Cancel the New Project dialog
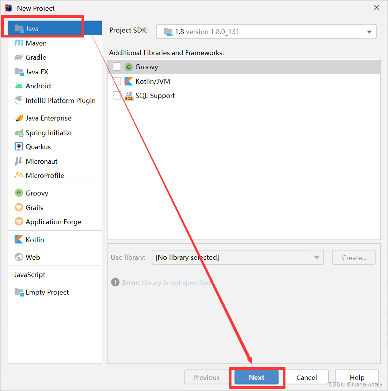Image resolution: width=388 pixels, height=391 pixels. point(306,377)
